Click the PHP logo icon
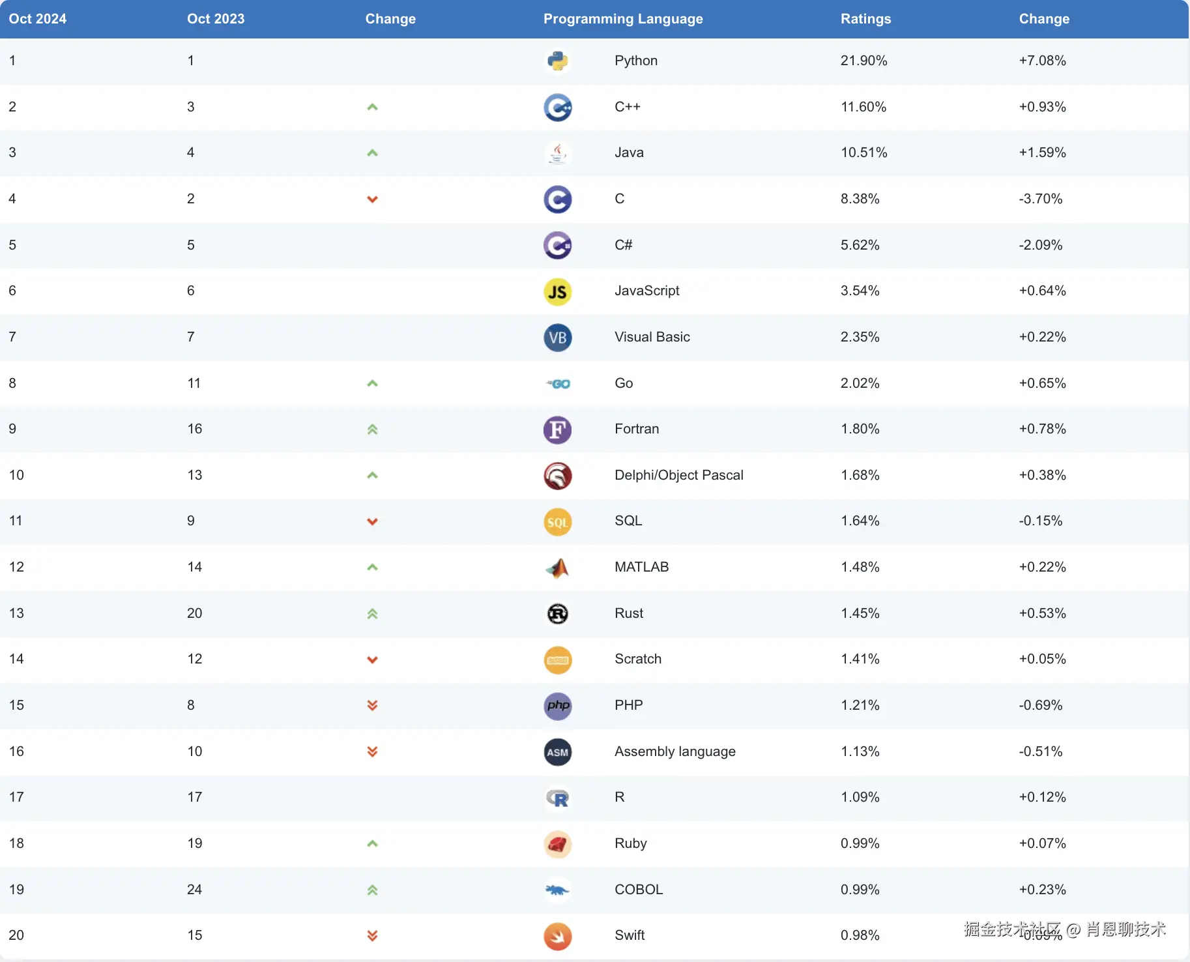 557,706
